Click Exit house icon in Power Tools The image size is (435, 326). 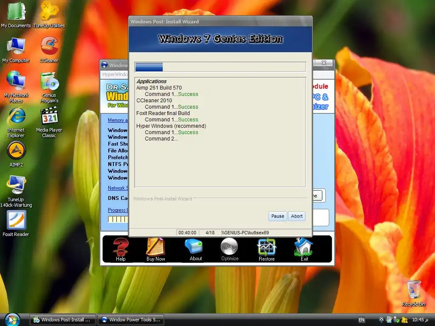(x=304, y=250)
